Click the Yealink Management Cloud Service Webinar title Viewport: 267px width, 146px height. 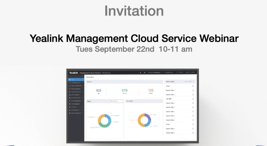[x=134, y=38]
